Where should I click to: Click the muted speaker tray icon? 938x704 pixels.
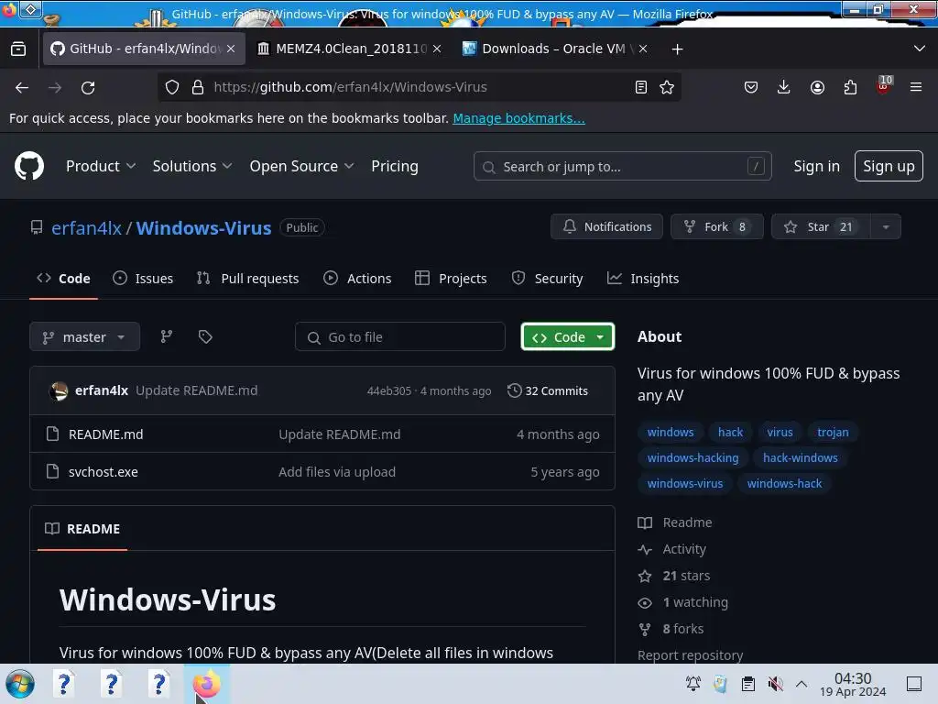pos(775,684)
